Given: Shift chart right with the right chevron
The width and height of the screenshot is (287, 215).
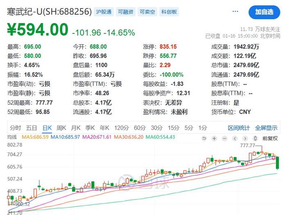Looking at the screenshot, I should tap(245, 139).
